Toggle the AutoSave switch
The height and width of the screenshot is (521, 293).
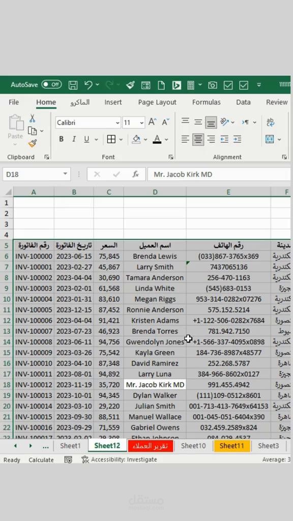51,85
